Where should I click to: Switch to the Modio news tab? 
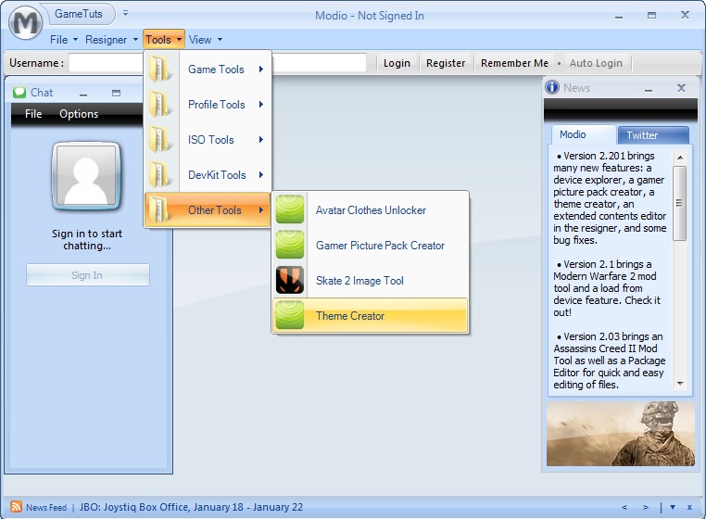(x=583, y=134)
